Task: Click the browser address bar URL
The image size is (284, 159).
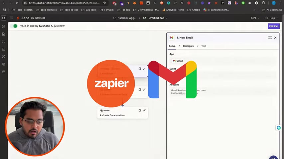Action: pyautogui.click(x=64, y=3)
